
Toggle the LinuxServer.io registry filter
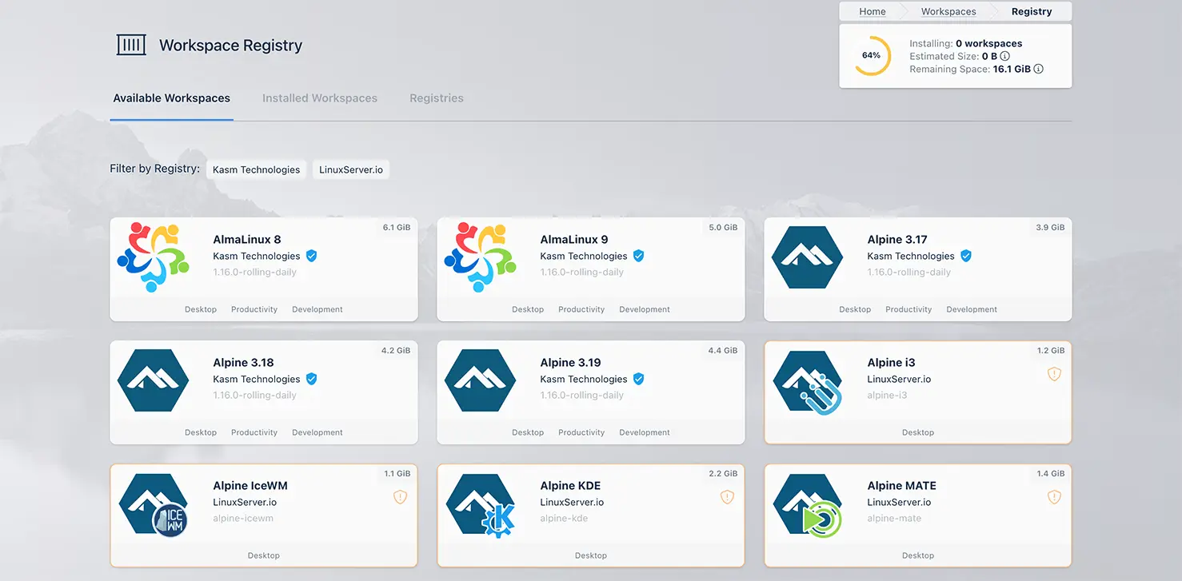(x=350, y=169)
